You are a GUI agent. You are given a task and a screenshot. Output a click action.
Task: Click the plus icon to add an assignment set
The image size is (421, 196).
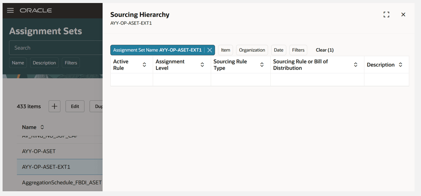(x=54, y=106)
